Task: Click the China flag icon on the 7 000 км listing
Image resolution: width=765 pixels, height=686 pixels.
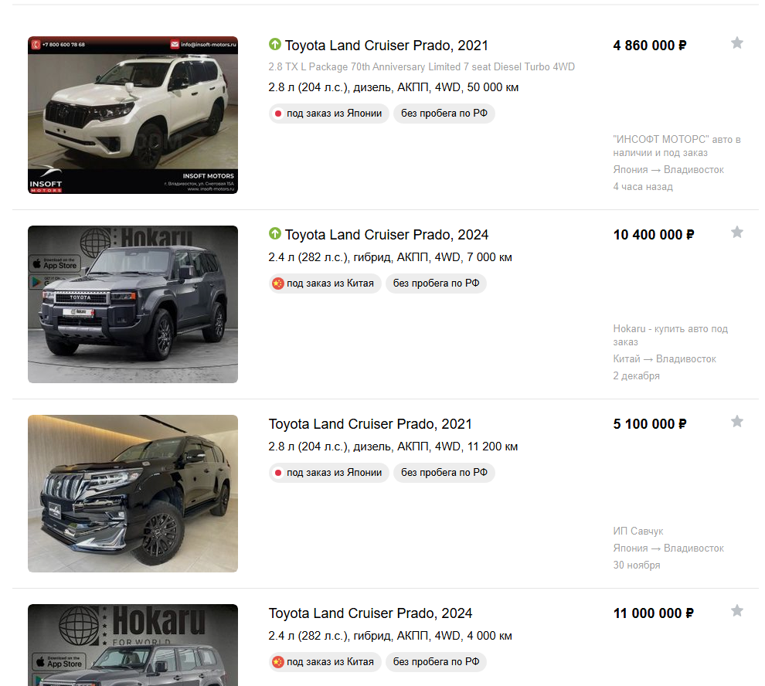Action: tap(278, 284)
